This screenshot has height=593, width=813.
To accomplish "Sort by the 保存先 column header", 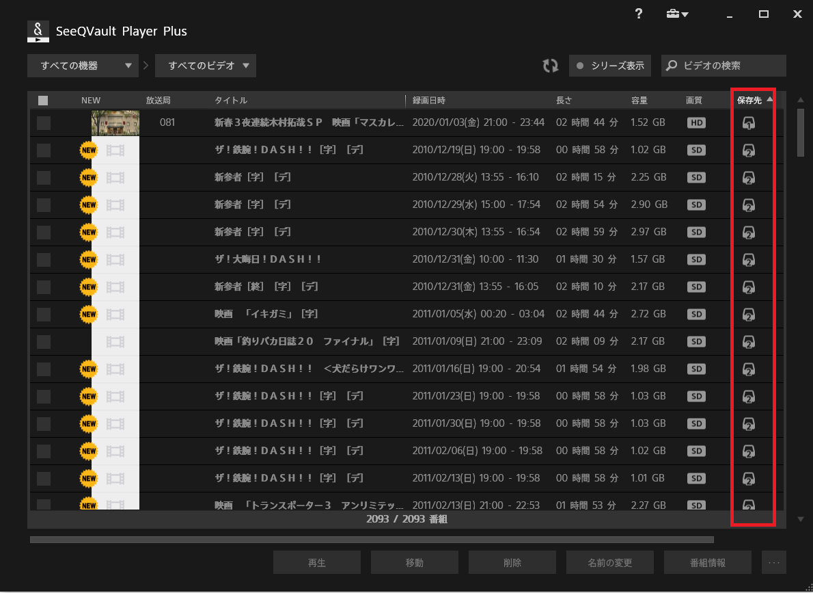I will (749, 101).
